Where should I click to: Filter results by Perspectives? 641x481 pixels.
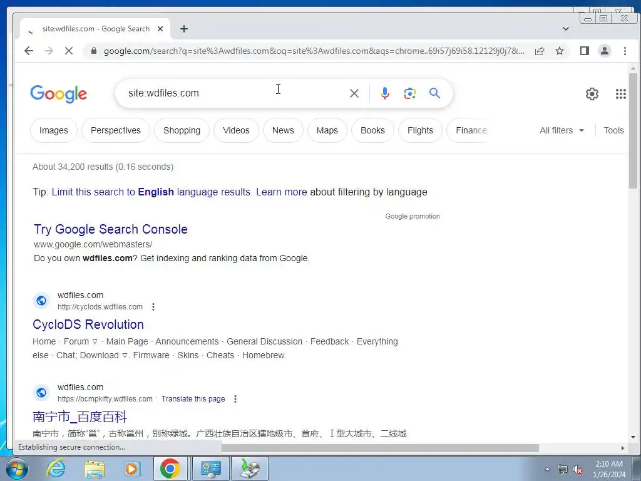[x=116, y=130]
